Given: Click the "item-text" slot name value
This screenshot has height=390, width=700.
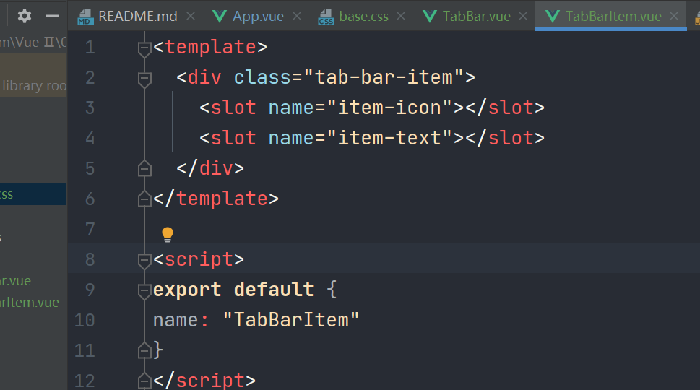Looking at the screenshot, I should pyautogui.click(x=389, y=139).
